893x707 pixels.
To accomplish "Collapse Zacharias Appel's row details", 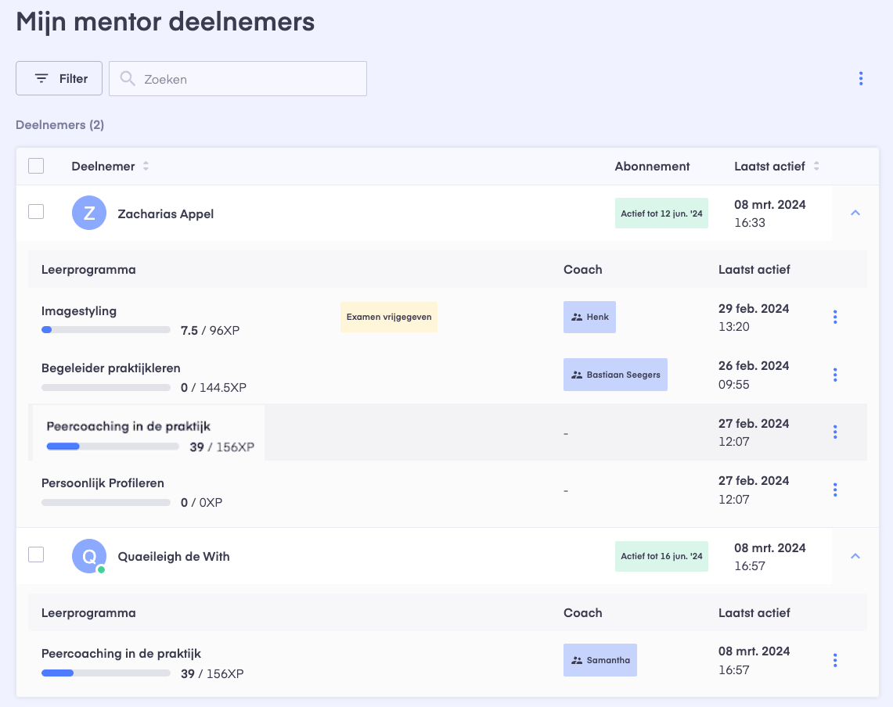I will click(x=855, y=213).
